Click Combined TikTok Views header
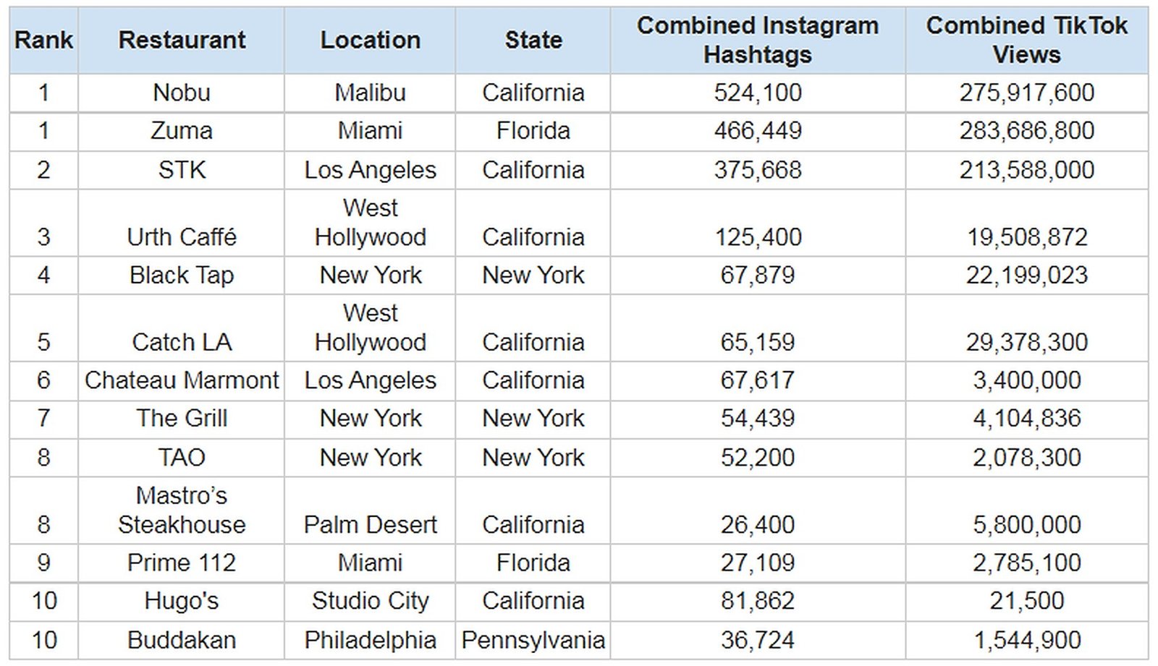 [1026, 40]
